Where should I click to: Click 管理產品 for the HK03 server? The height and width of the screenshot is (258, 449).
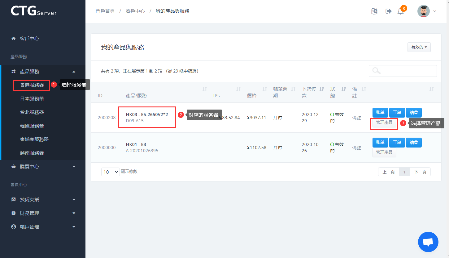(384, 123)
